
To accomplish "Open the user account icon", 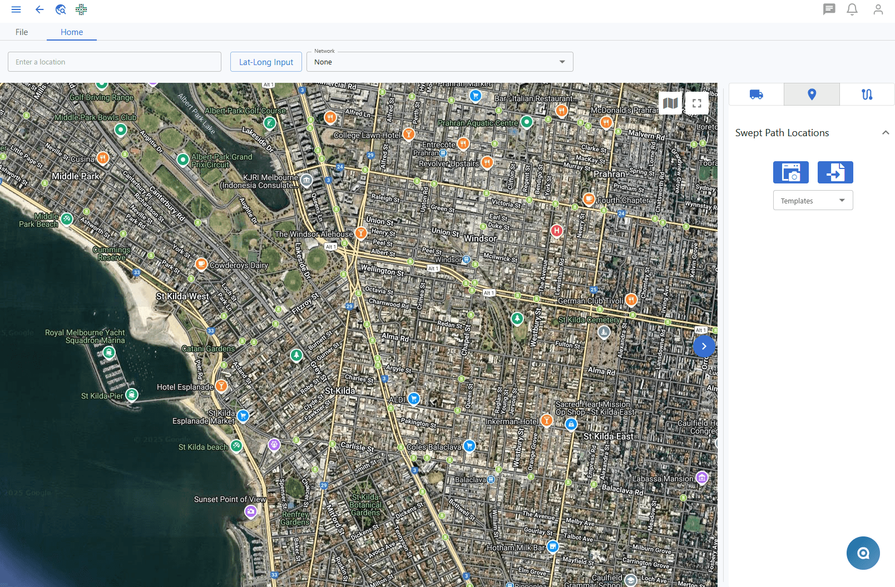I will point(878,9).
